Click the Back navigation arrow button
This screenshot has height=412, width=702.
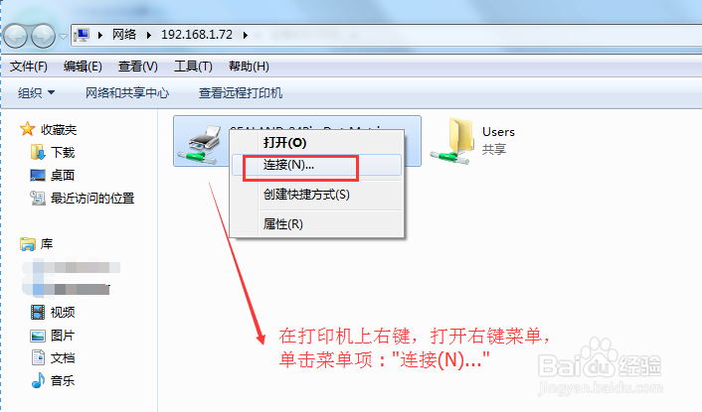coord(16,36)
